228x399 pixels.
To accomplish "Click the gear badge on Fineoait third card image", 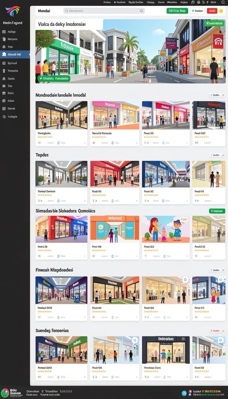I will pyautogui.click(x=185, y=280).
